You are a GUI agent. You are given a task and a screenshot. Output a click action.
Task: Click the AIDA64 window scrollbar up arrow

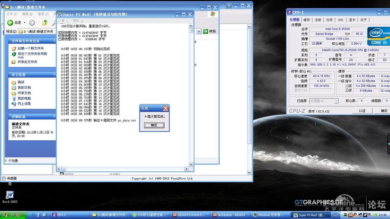click(249, 26)
